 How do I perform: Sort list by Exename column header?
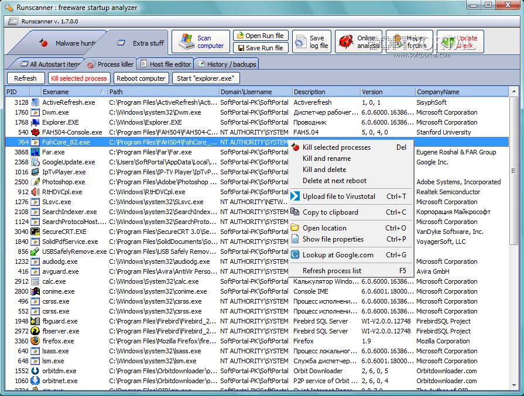56,92
